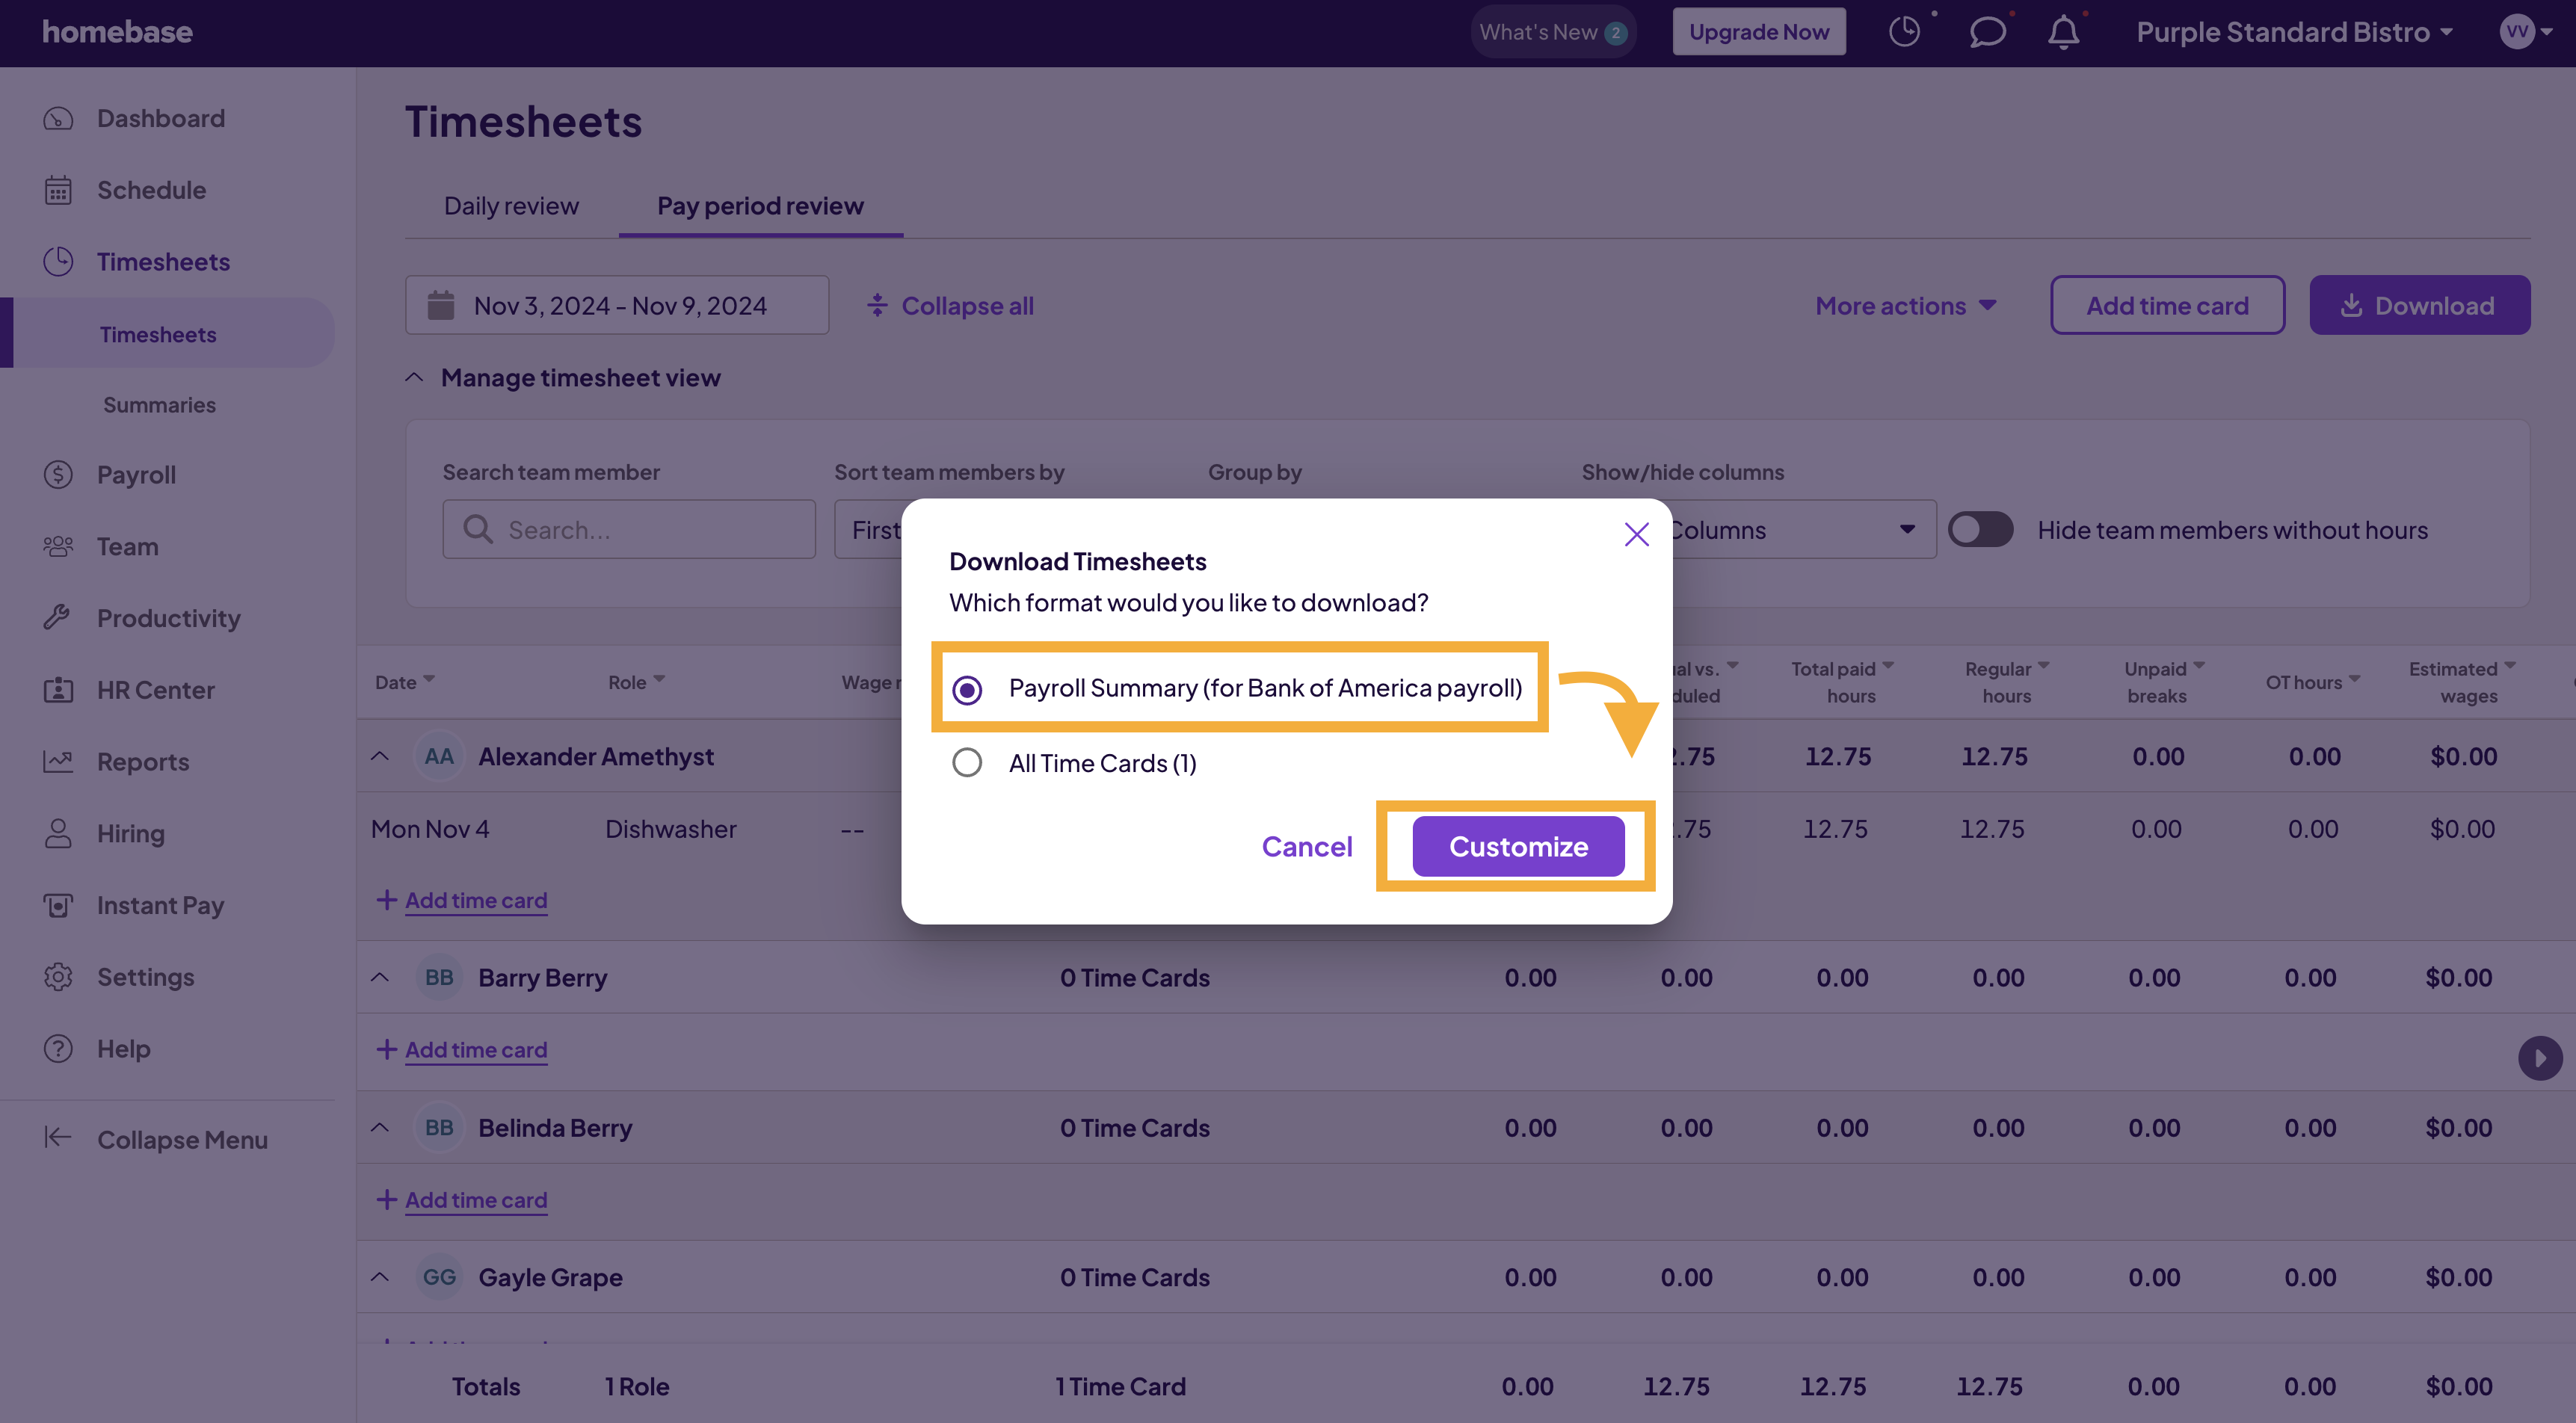Click the Productivity wrench icon

(x=58, y=617)
